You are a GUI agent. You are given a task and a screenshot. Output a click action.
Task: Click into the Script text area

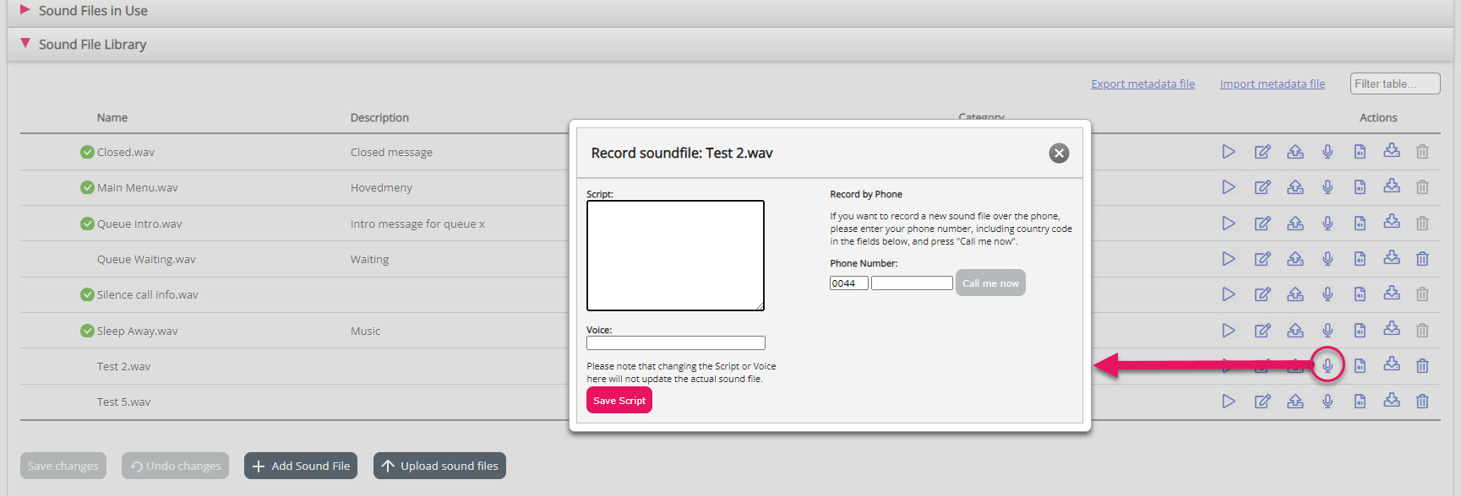[675, 255]
